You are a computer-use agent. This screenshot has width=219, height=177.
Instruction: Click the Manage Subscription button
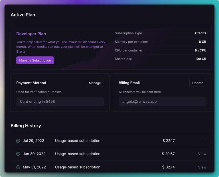tap(35, 60)
